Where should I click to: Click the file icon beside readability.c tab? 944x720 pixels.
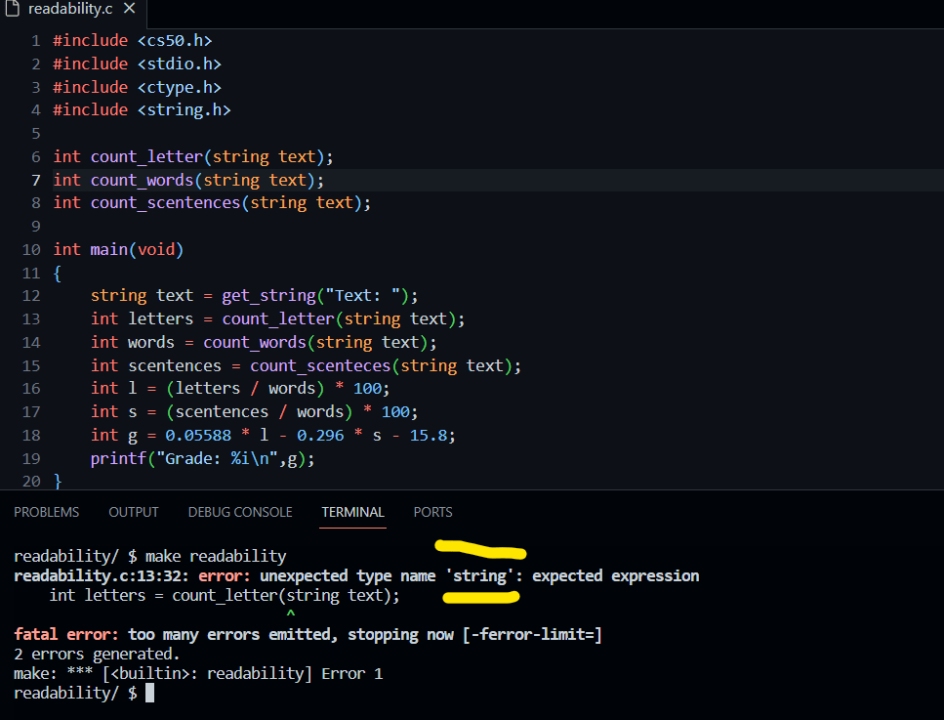pos(14,12)
